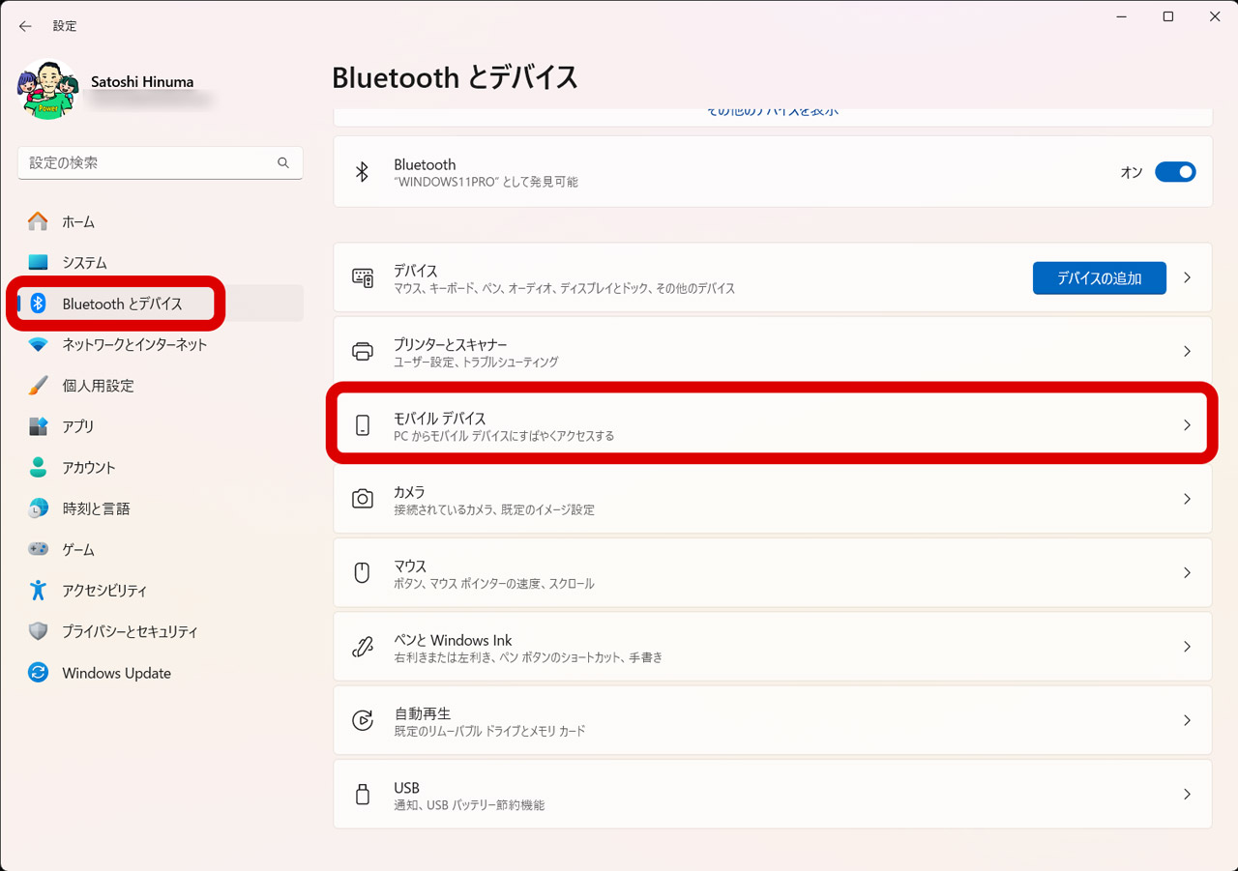Open the 個人用設定 section icon

[37, 385]
